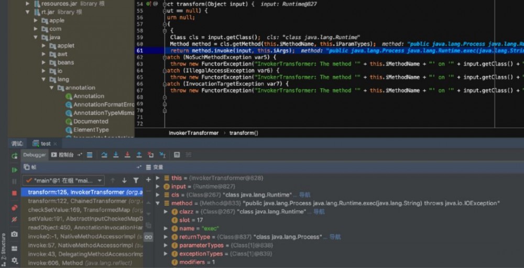Expand the 'this' variable node

coord(158,178)
